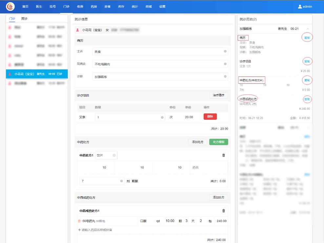Screen dimensions: 324x243
Task: Copy the 病历 record via 复制 link
Action: (x=307, y=38)
